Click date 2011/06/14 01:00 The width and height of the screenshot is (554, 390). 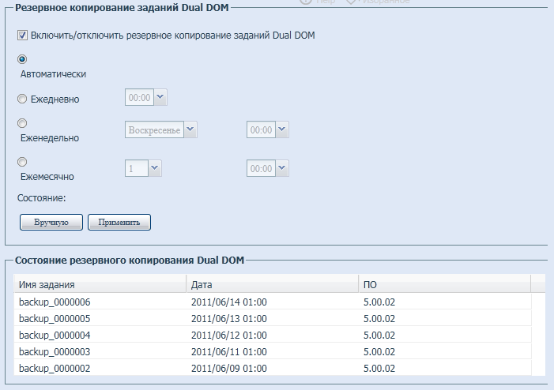click(229, 302)
